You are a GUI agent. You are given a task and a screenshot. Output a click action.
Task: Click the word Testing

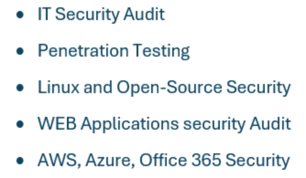[161, 51]
